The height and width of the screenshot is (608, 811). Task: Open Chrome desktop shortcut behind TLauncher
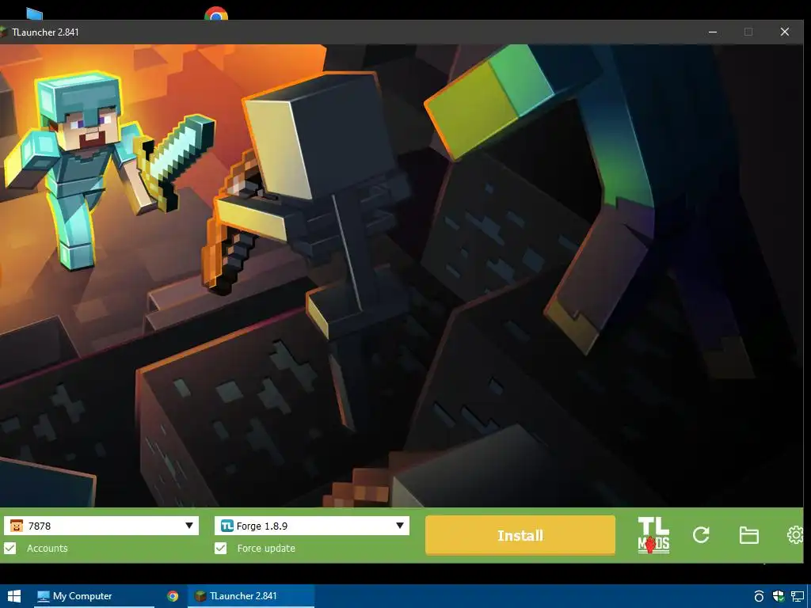pos(216,13)
